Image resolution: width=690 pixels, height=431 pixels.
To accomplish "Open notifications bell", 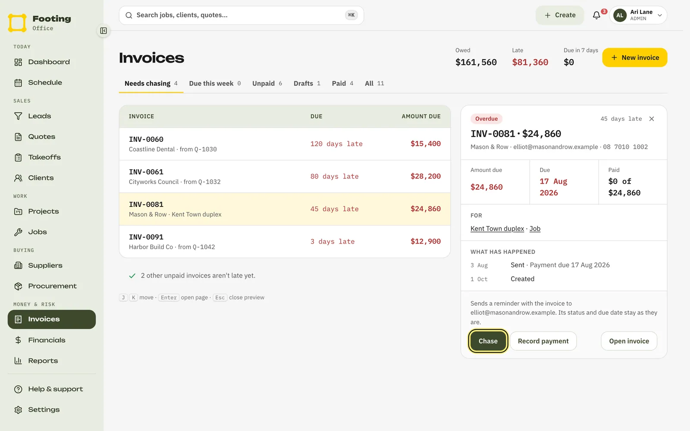I will pos(596,15).
